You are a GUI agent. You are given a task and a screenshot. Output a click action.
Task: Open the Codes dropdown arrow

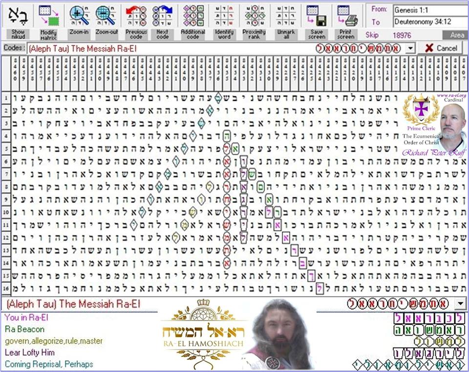410,48
